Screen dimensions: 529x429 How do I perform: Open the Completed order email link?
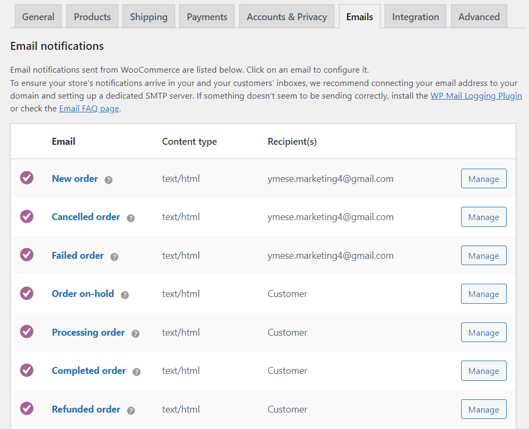click(89, 371)
